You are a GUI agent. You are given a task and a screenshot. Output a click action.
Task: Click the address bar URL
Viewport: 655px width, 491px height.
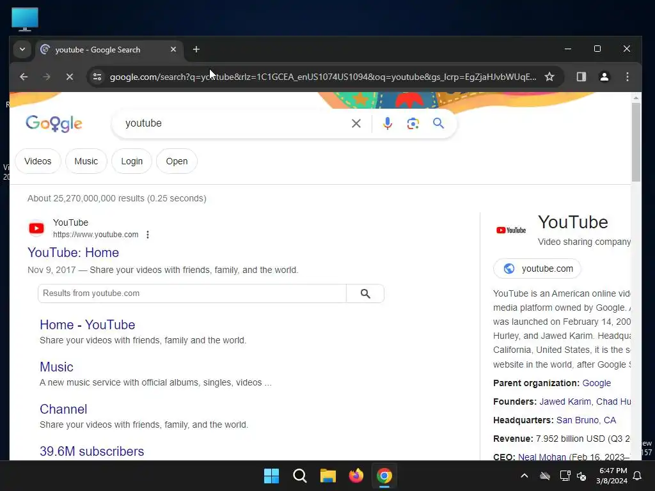(x=323, y=77)
